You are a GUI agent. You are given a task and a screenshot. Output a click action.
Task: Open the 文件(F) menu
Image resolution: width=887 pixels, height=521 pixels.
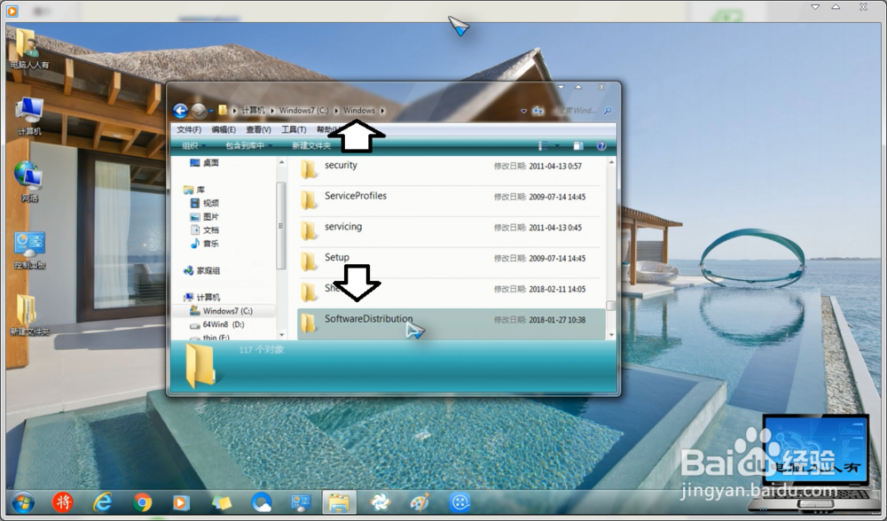tap(189, 129)
